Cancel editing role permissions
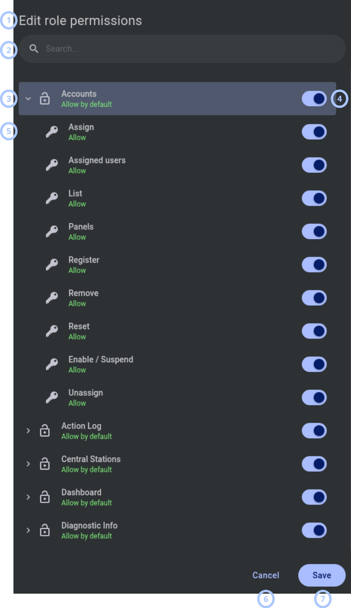The height and width of the screenshot is (608, 351). tap(266, 575)
